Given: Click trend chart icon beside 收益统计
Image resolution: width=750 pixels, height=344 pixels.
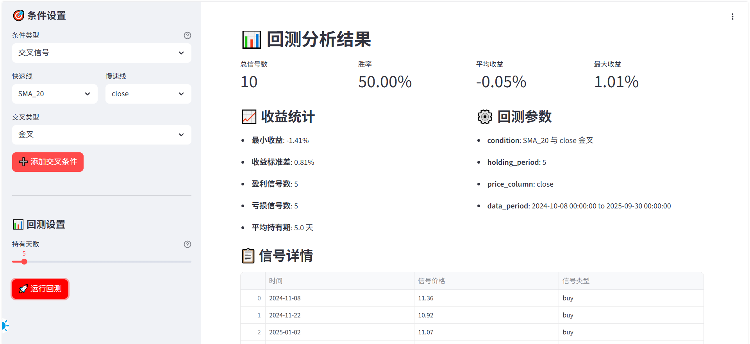Looking at the screenshot, I should 249,116.
